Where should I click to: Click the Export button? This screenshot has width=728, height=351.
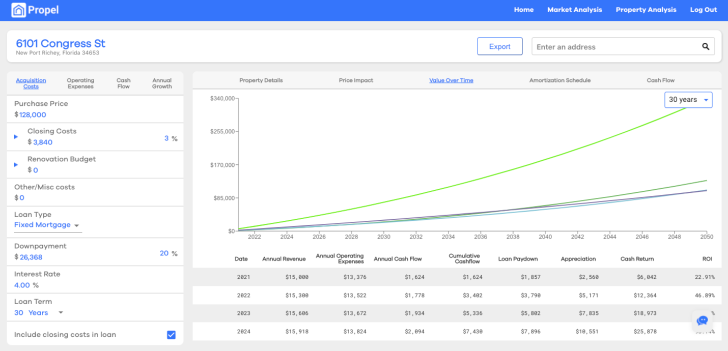pos(500,46)
